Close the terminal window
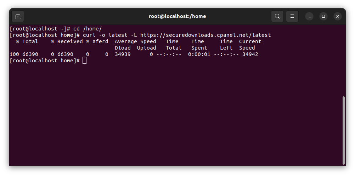The width and height of the screenshot is (355, 176). (338, 16)
